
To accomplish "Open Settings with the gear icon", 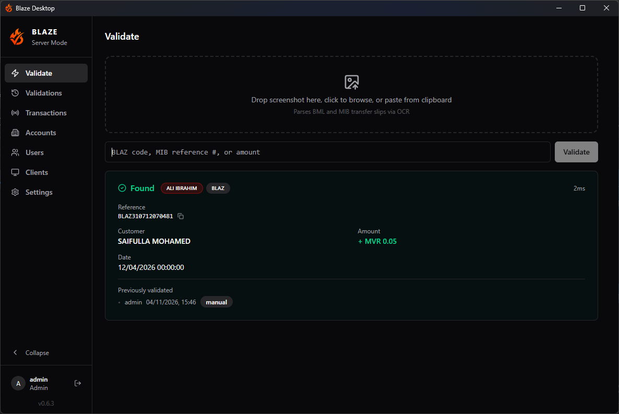I will coord(15,192).
